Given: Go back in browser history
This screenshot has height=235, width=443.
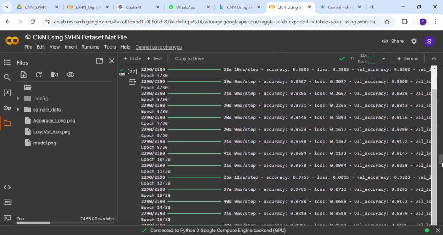Looking at the screenshot, I should (8, 22).
